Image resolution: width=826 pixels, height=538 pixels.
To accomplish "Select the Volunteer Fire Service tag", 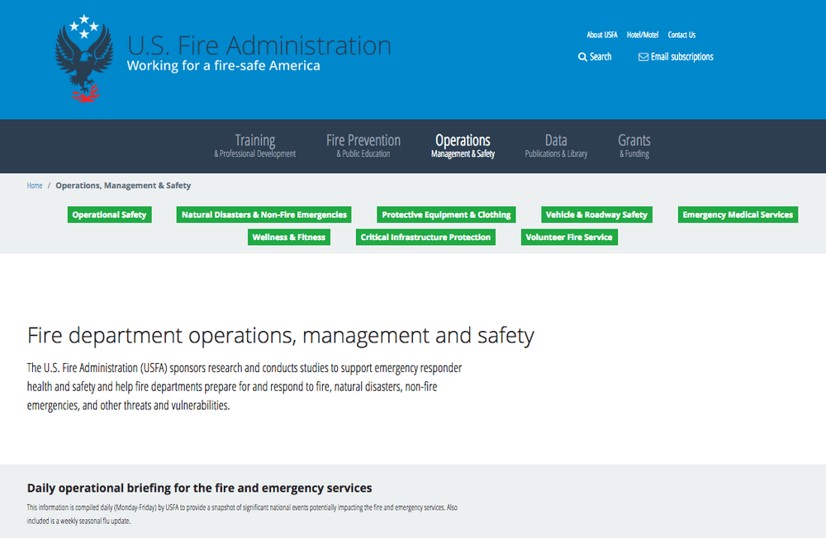I will pos(569,237).
